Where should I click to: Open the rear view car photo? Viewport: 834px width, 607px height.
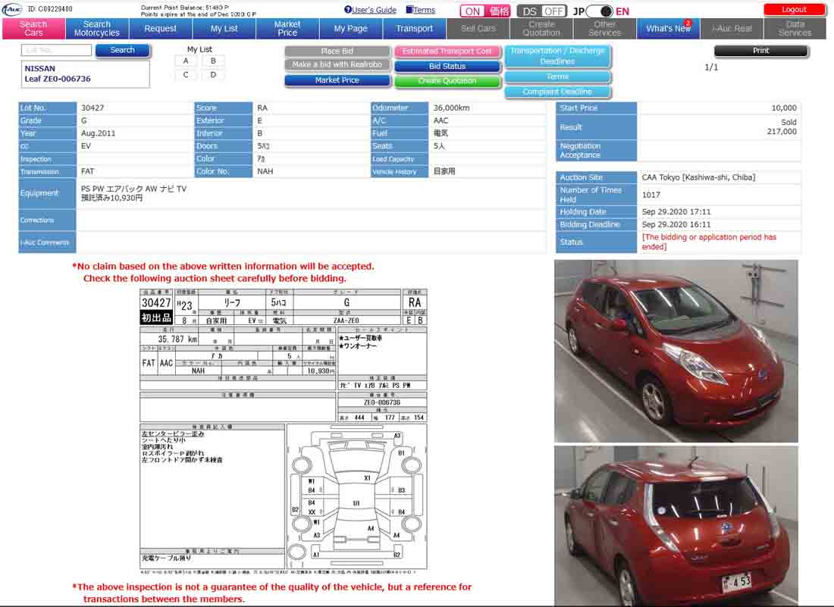[x=676, y=526]
